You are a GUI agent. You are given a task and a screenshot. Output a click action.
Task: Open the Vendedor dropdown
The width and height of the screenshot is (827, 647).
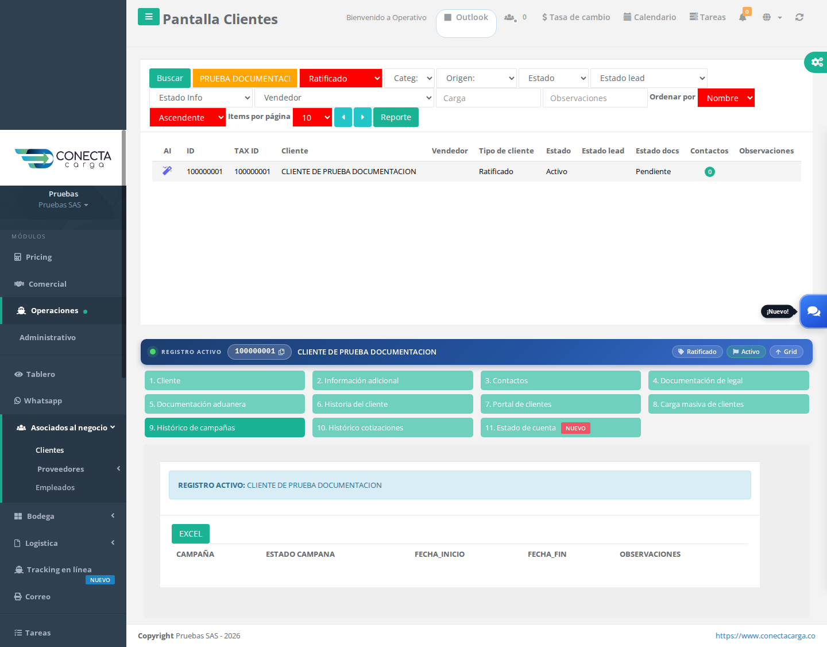tap(345, 98)
